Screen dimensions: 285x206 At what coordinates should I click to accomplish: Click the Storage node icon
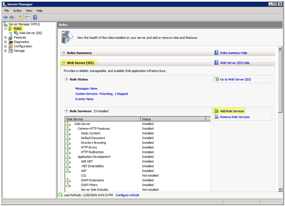(11, 51)
